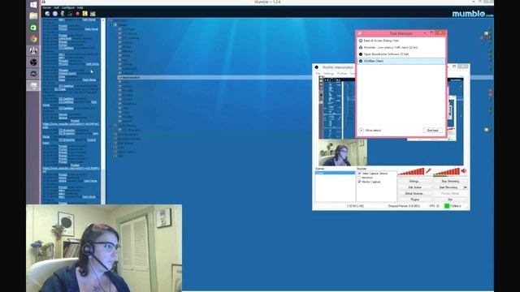Select Open Broadcaster Software row in Task Manager
Image resolution: width=520 pixels, height=292 pixels.
tap(401, 54)
